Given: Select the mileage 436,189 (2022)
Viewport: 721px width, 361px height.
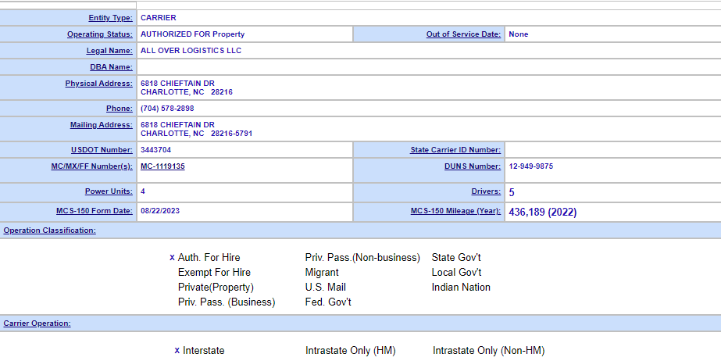Looking at the screenshot, I should coord(543,213).
